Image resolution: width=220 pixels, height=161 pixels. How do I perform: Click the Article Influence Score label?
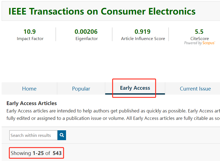point(143,39)
